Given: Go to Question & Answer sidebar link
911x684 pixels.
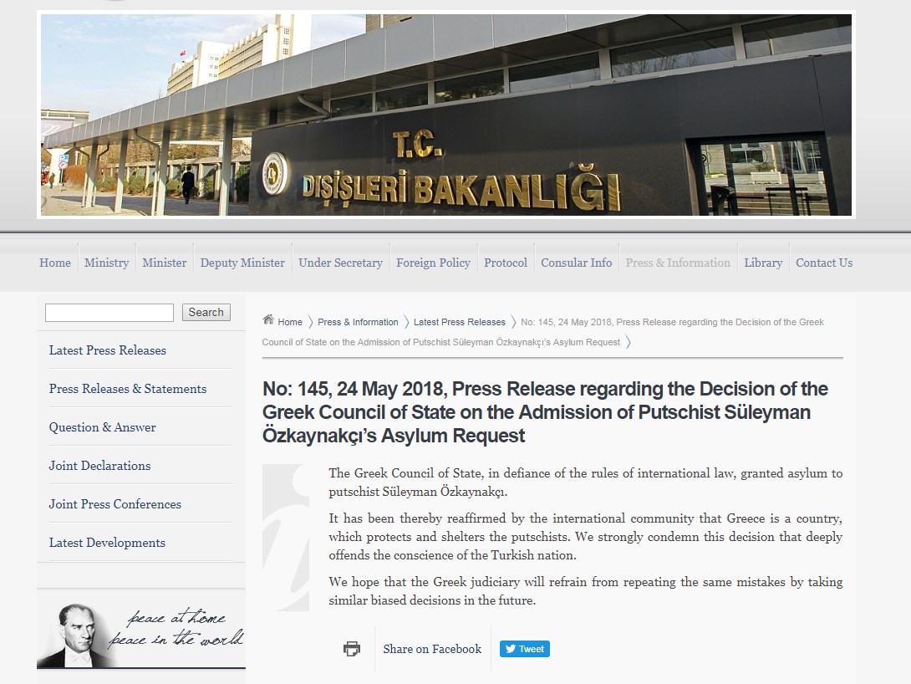Looking at the screenshot, I should pyautogui.click(x=102, y=427).
